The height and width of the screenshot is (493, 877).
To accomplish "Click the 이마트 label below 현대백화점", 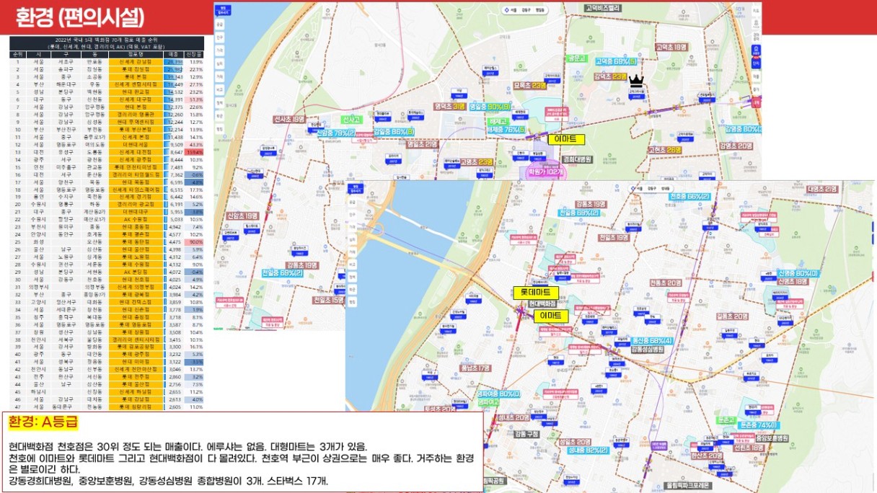I will [552, 316].
